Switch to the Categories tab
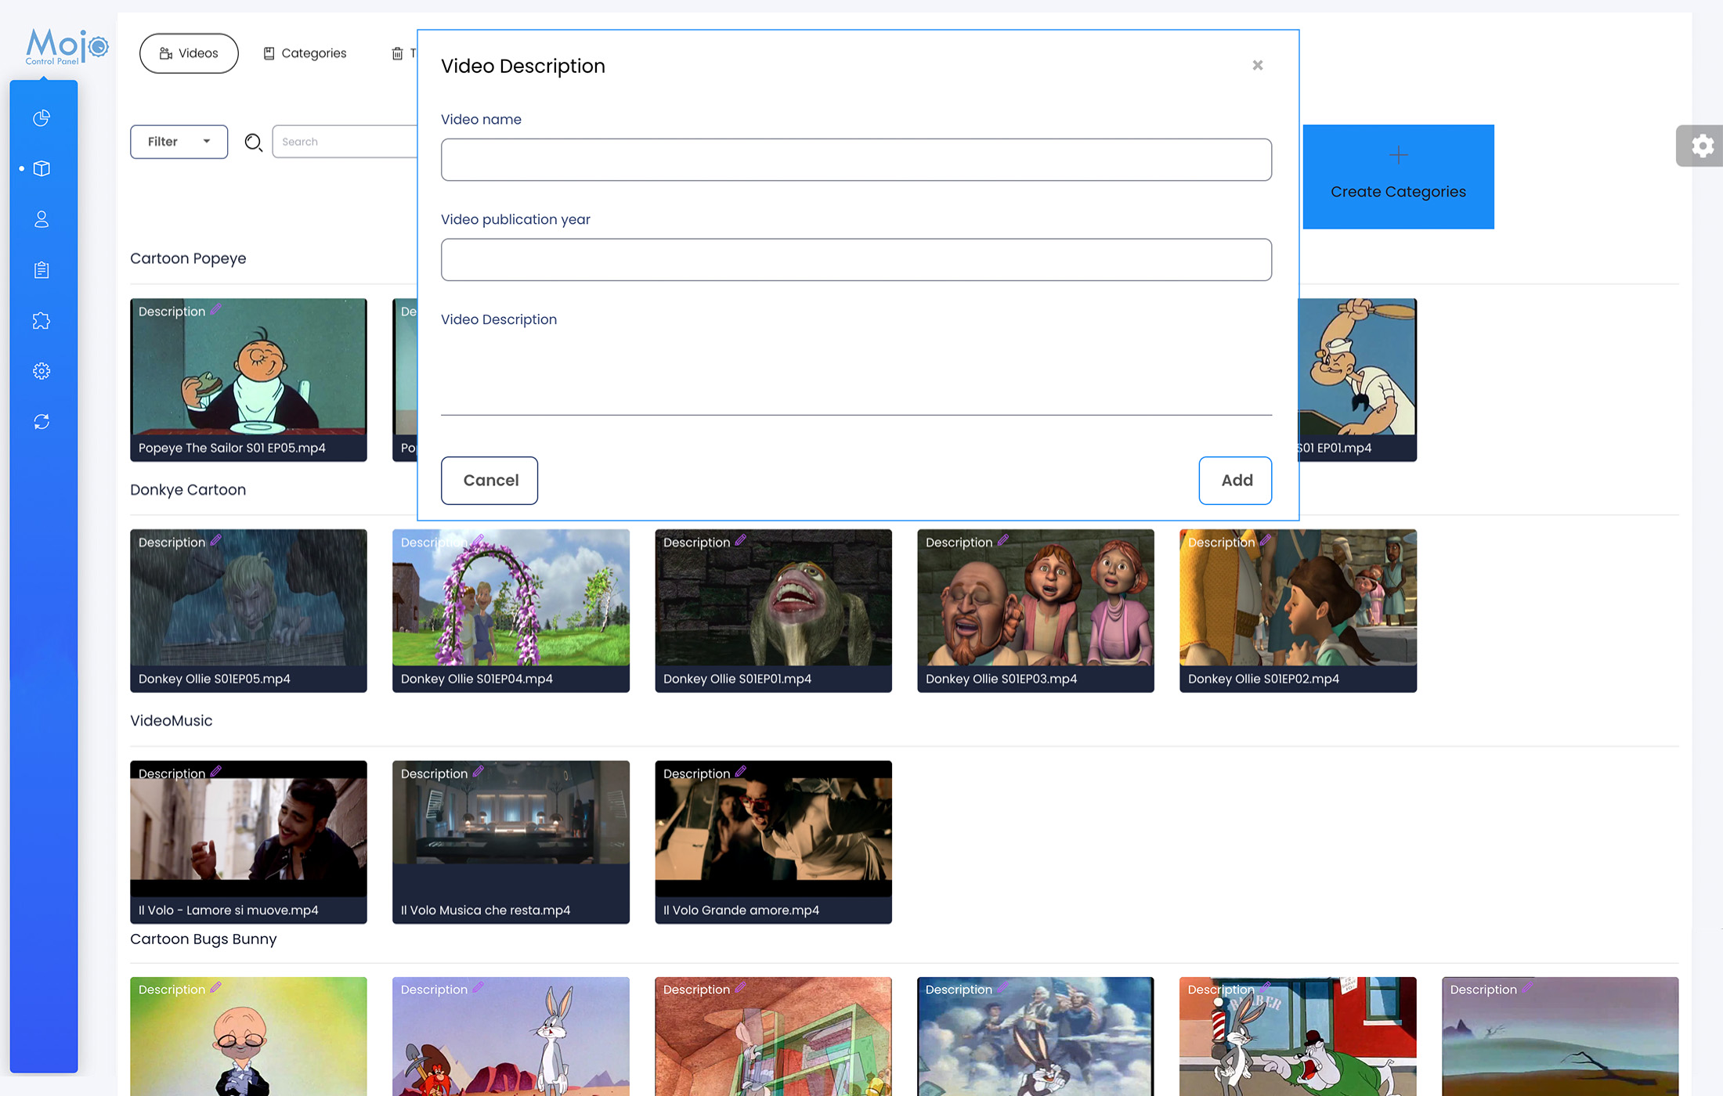This screenshot has height=1096, width=1723. coord(305,52)
